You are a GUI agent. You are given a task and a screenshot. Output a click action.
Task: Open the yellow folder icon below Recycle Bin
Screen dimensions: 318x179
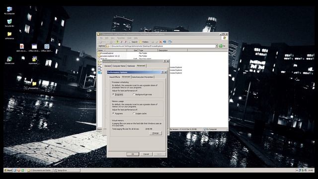point(9,35)
